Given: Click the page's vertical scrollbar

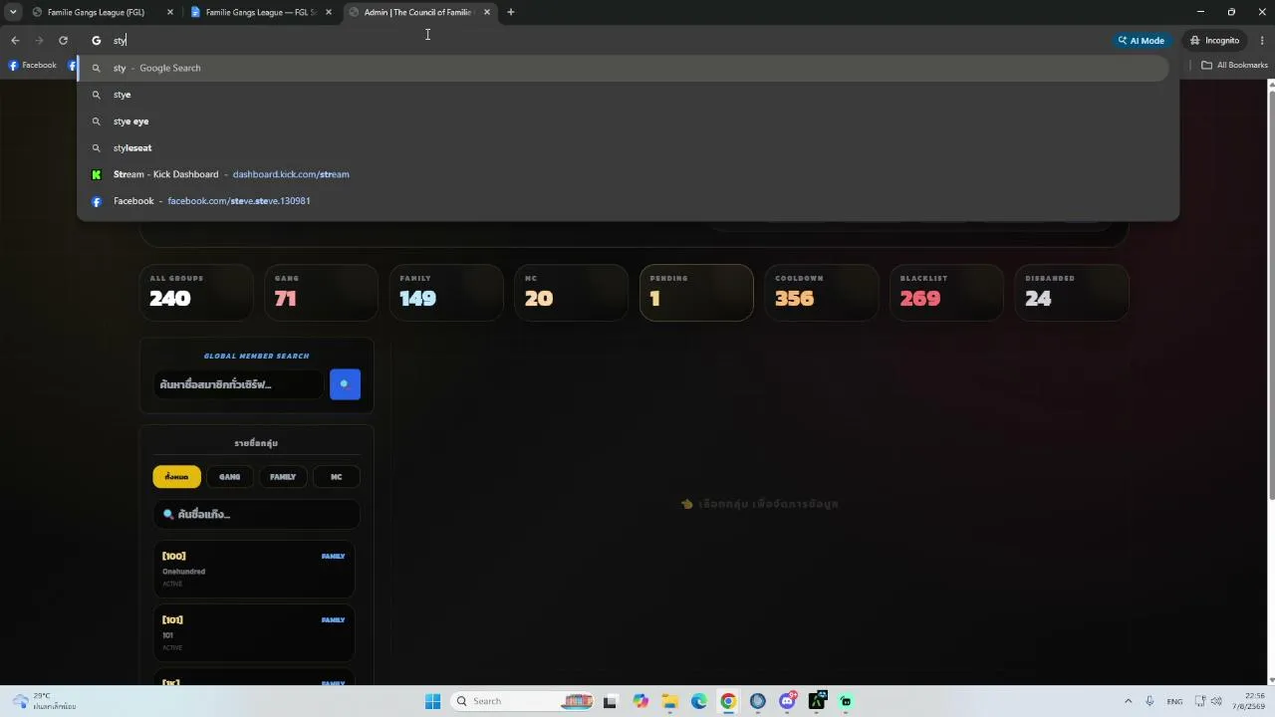Looking at the screenshot, I should tap(1270, 294).
